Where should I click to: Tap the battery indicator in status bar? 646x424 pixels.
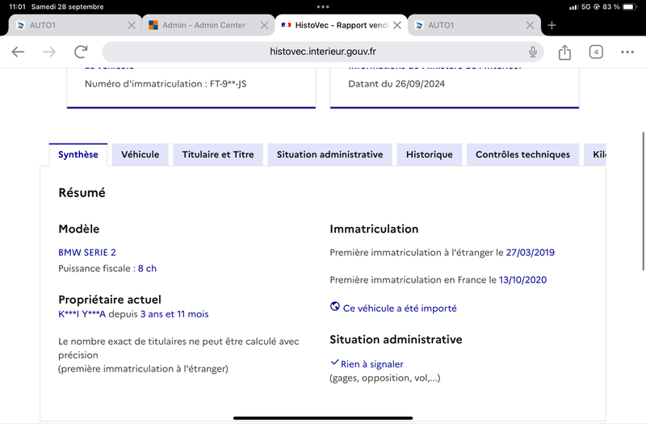coord(630,6)
